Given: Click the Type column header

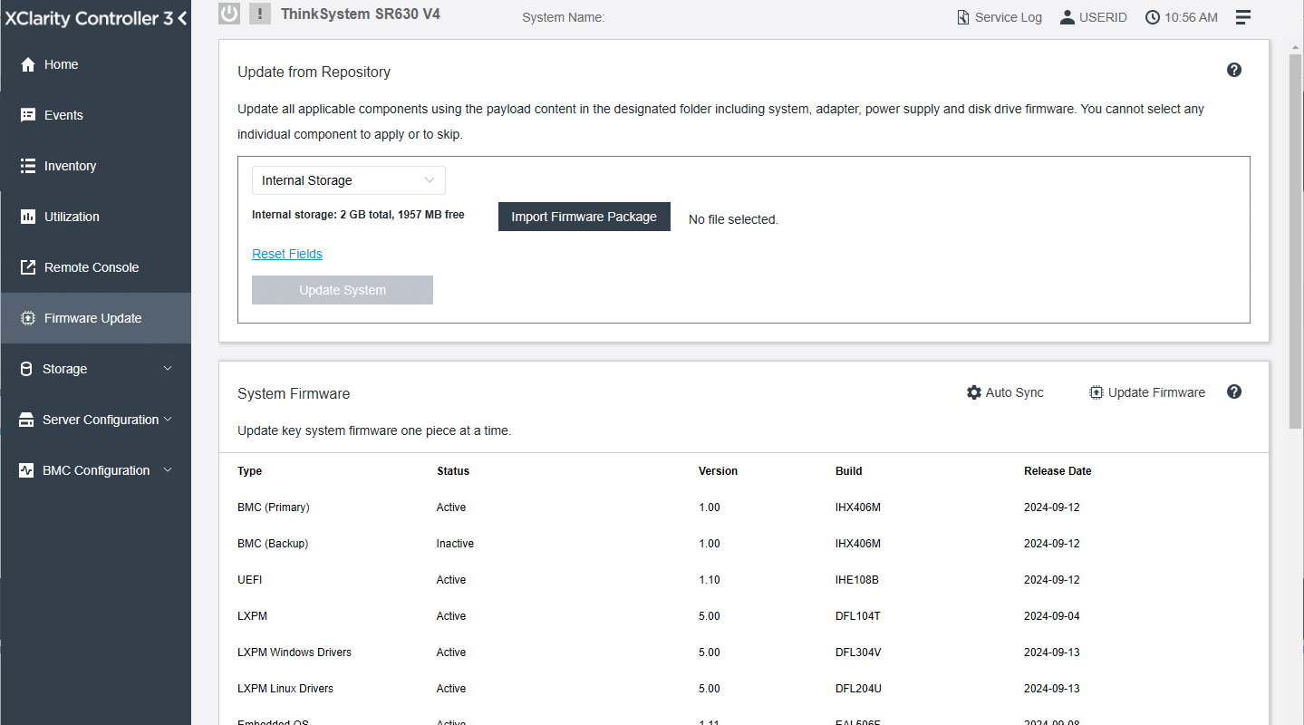Looking at the screenshot, I should pyautogui.click(x=250, y=471).
